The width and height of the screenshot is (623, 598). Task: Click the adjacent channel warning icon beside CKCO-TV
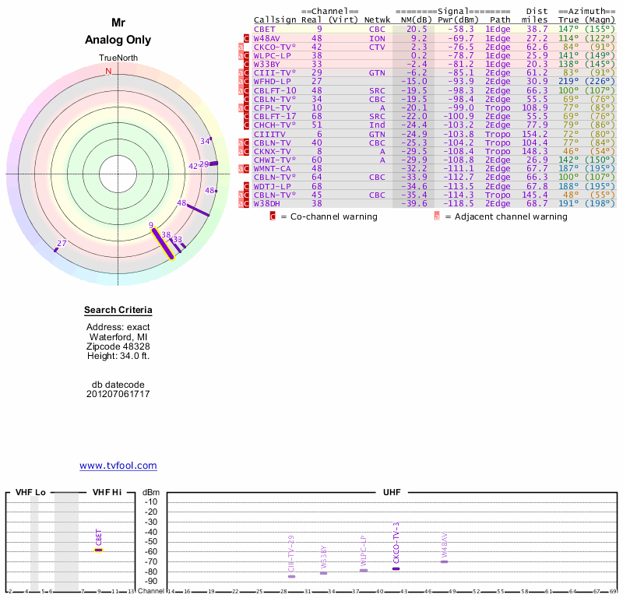coord(241,47)
